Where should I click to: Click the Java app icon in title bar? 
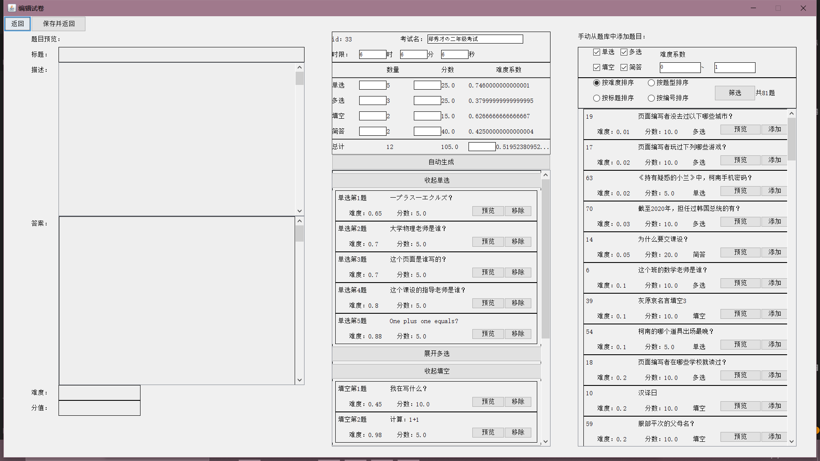(x=12, y=8)
